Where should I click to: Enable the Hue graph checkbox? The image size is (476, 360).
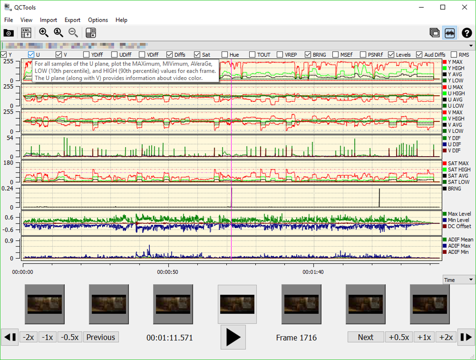[225, 55]
